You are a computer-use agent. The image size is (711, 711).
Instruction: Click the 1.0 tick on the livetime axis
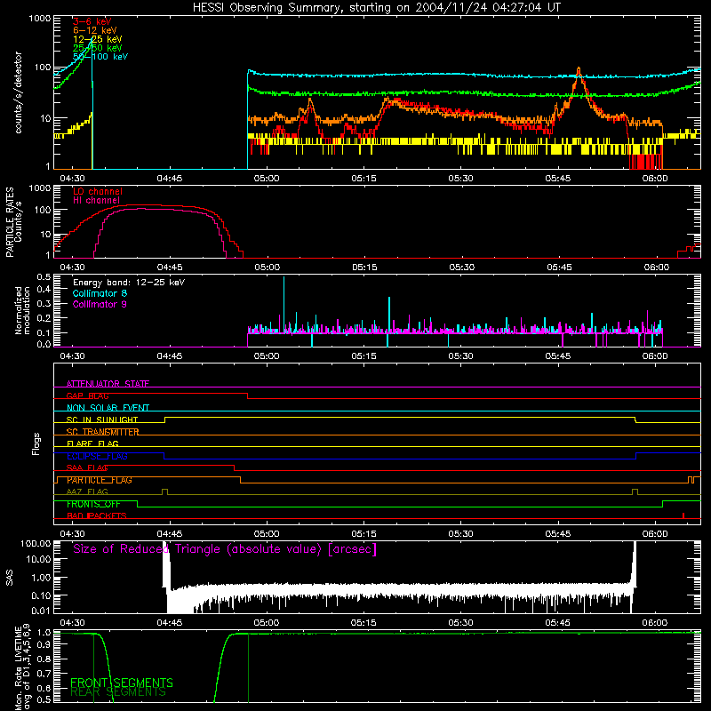coord(44,632)
